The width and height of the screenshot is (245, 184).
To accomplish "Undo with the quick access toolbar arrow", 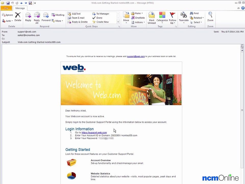I will click(x=12, y=3).
